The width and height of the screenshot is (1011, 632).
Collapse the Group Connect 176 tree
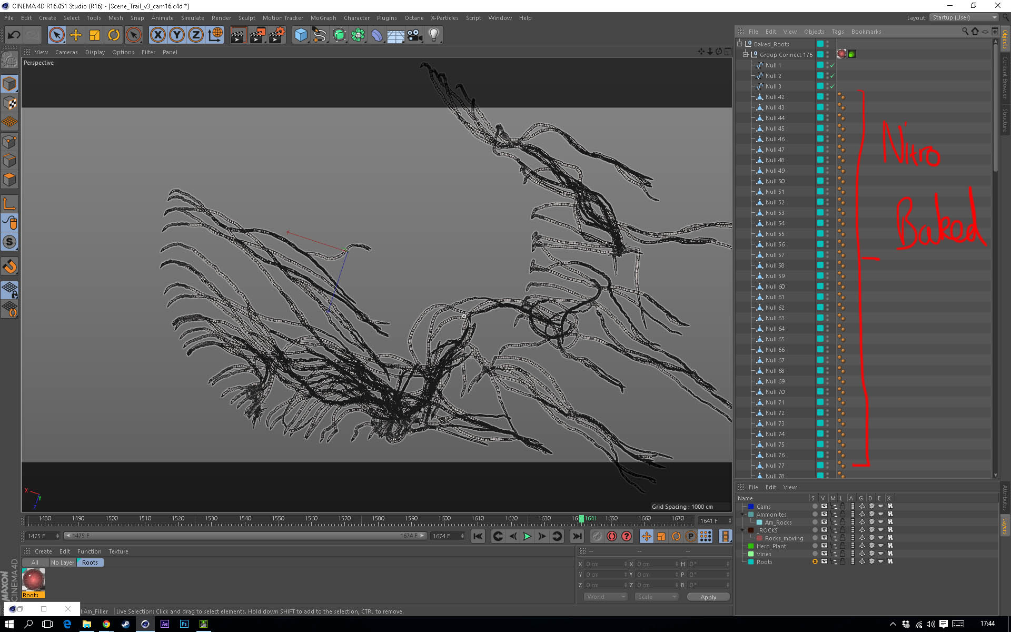pyautogui.click(x=746, y=55)
